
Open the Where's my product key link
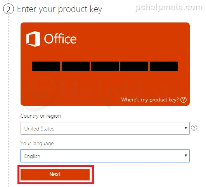tap(150, 100)
